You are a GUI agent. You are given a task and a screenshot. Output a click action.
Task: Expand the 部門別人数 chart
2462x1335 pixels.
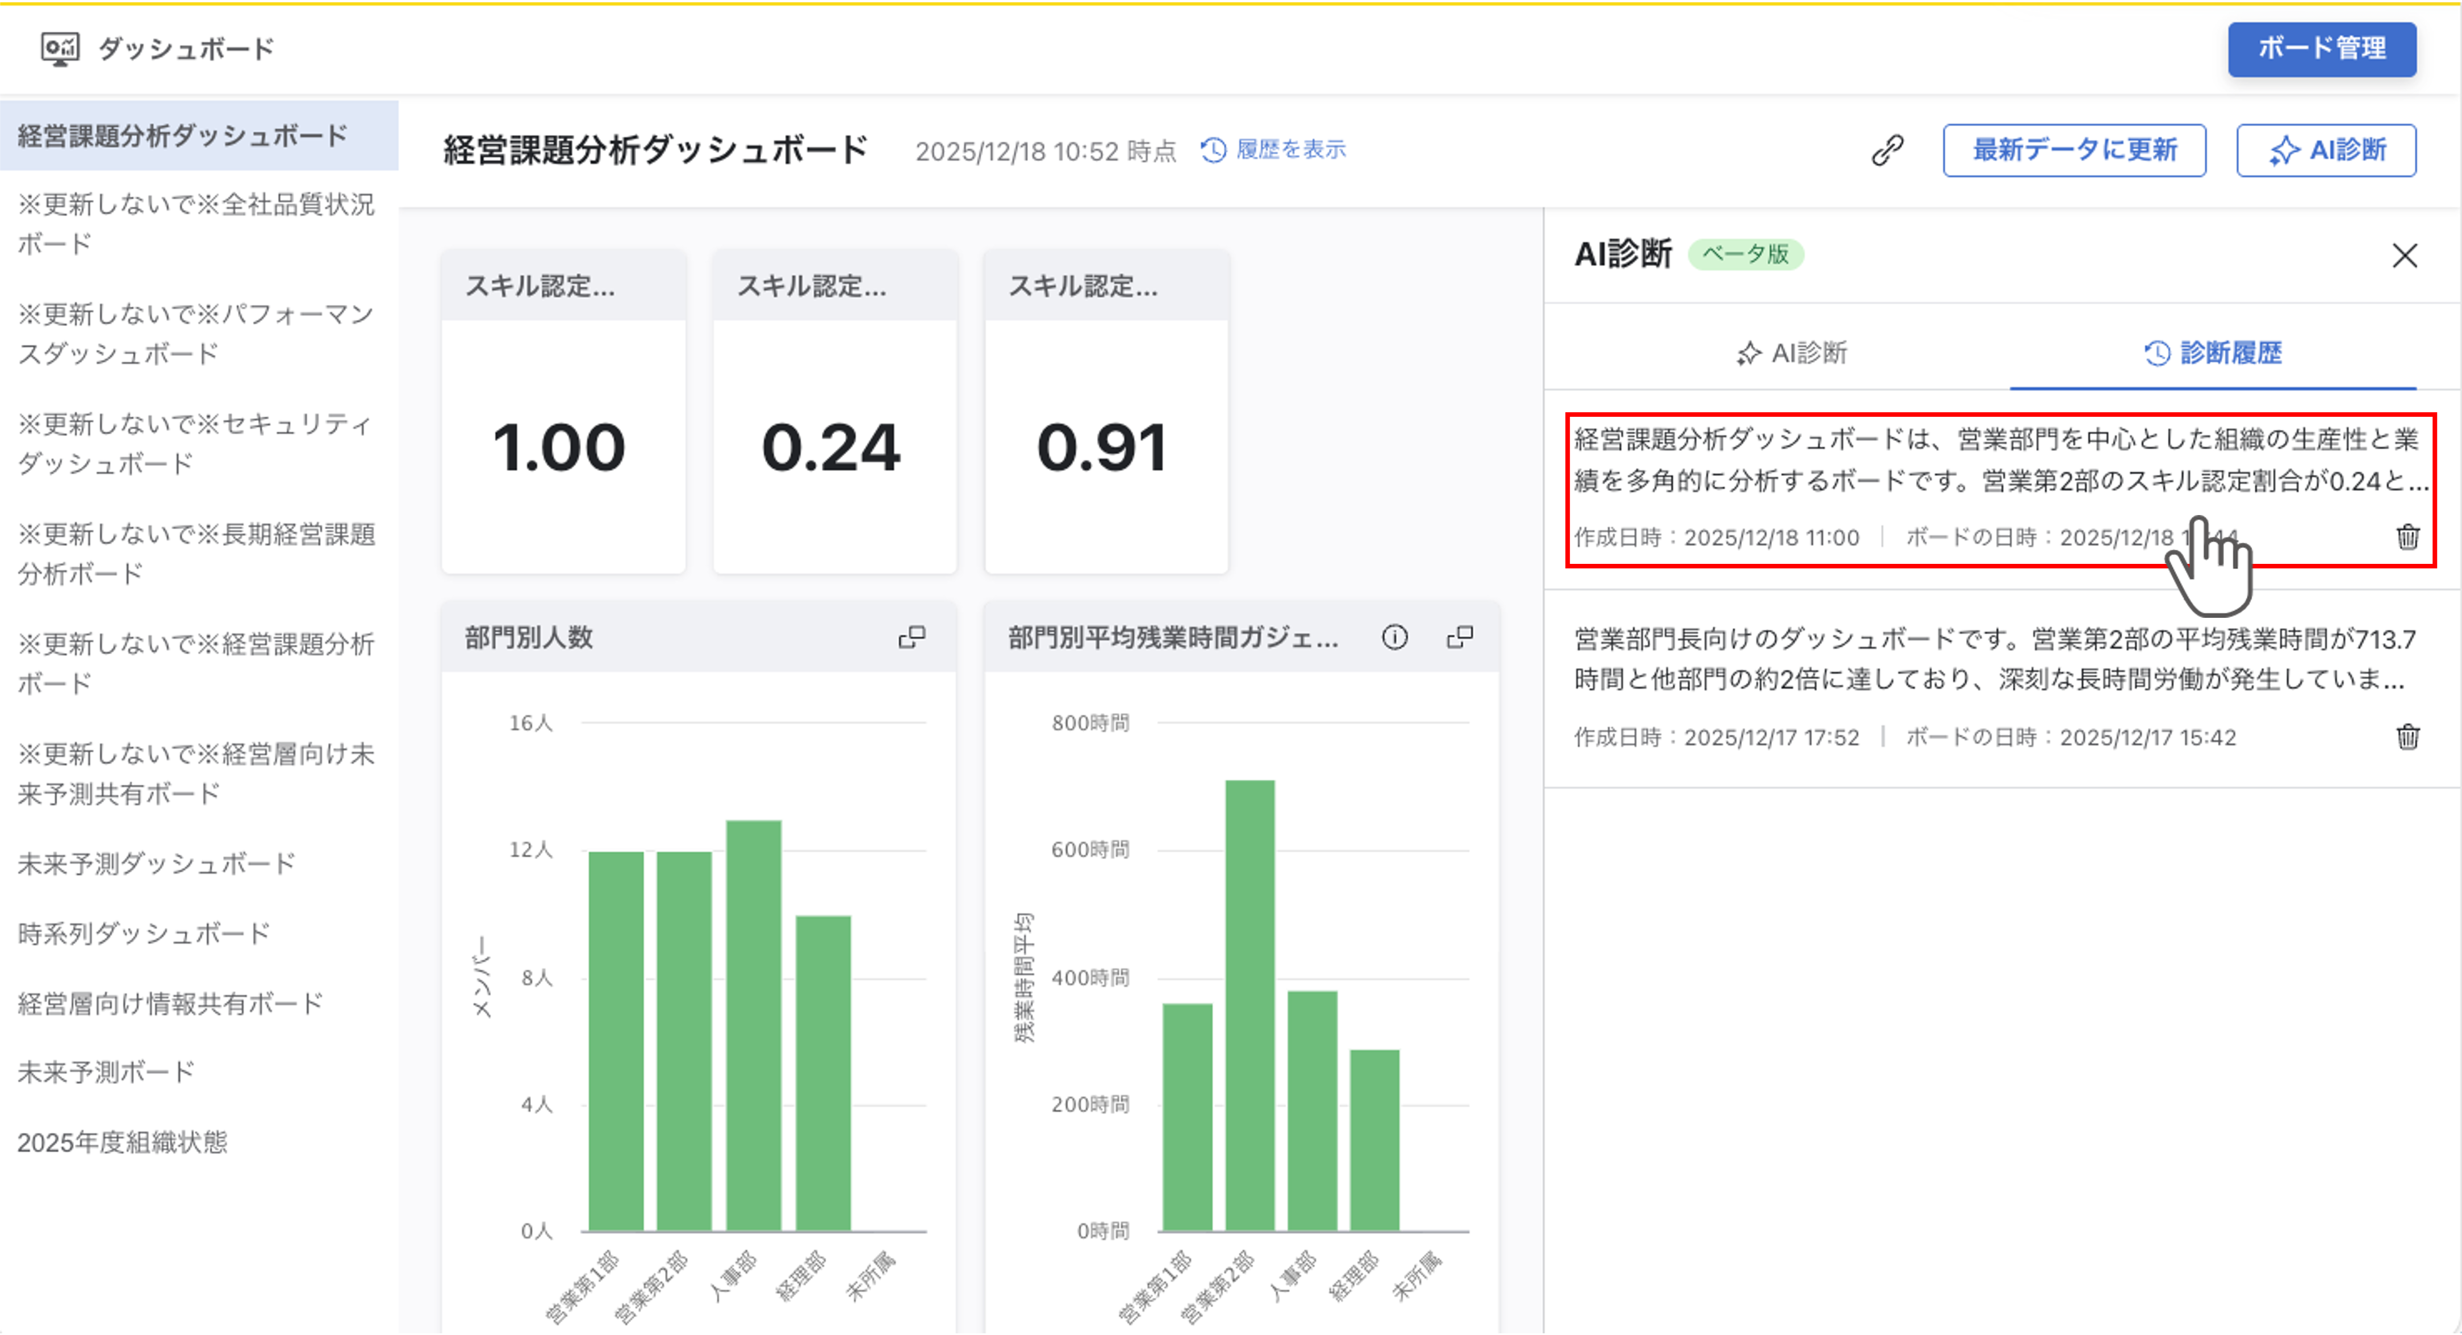[912, 637]
